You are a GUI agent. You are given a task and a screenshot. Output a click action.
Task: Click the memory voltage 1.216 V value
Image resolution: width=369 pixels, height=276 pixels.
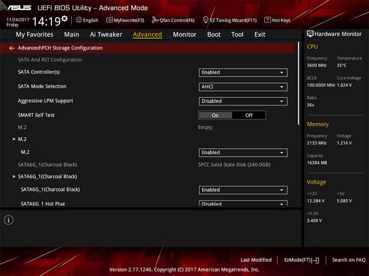(x=344, y=143)
